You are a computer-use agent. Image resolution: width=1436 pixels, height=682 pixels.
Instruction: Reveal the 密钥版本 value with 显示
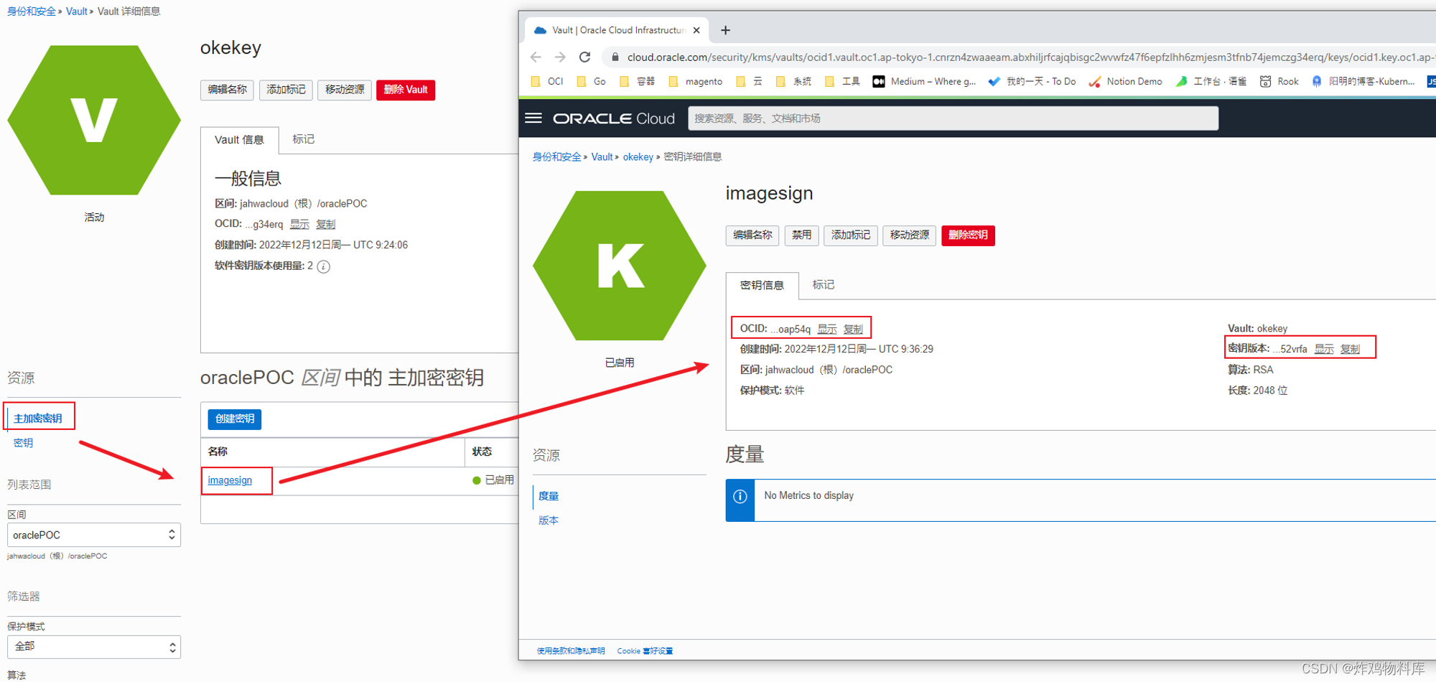click(1324, 349)
